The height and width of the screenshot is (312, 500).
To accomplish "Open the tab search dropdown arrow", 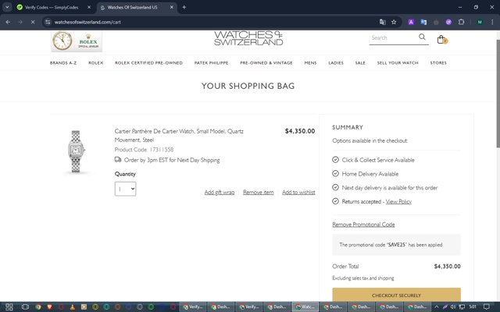I will coord(7,7).
